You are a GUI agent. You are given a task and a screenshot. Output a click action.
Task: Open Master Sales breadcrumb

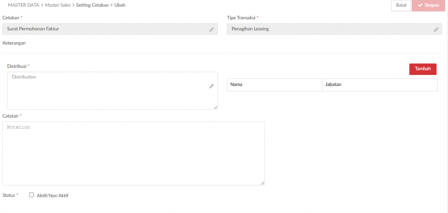click(x=58, y=5)
